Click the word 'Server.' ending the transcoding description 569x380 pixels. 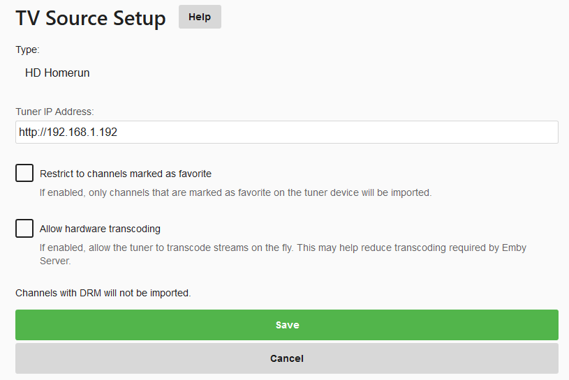(x=54, y=261)
